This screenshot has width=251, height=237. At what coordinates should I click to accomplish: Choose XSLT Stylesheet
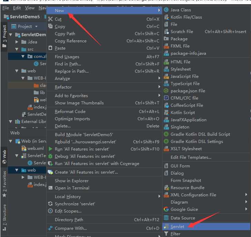206,149
